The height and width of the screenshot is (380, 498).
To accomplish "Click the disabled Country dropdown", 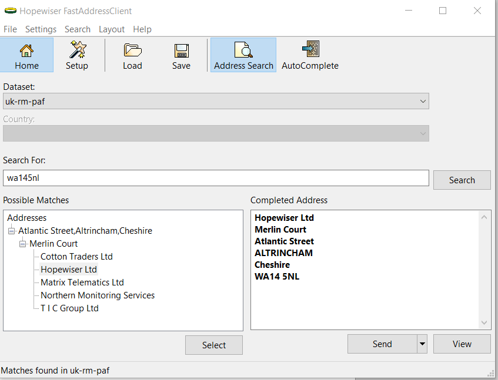I will tap(216, 133).
